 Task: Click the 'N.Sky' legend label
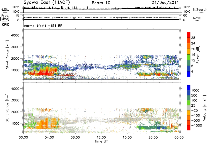(5, 10)
